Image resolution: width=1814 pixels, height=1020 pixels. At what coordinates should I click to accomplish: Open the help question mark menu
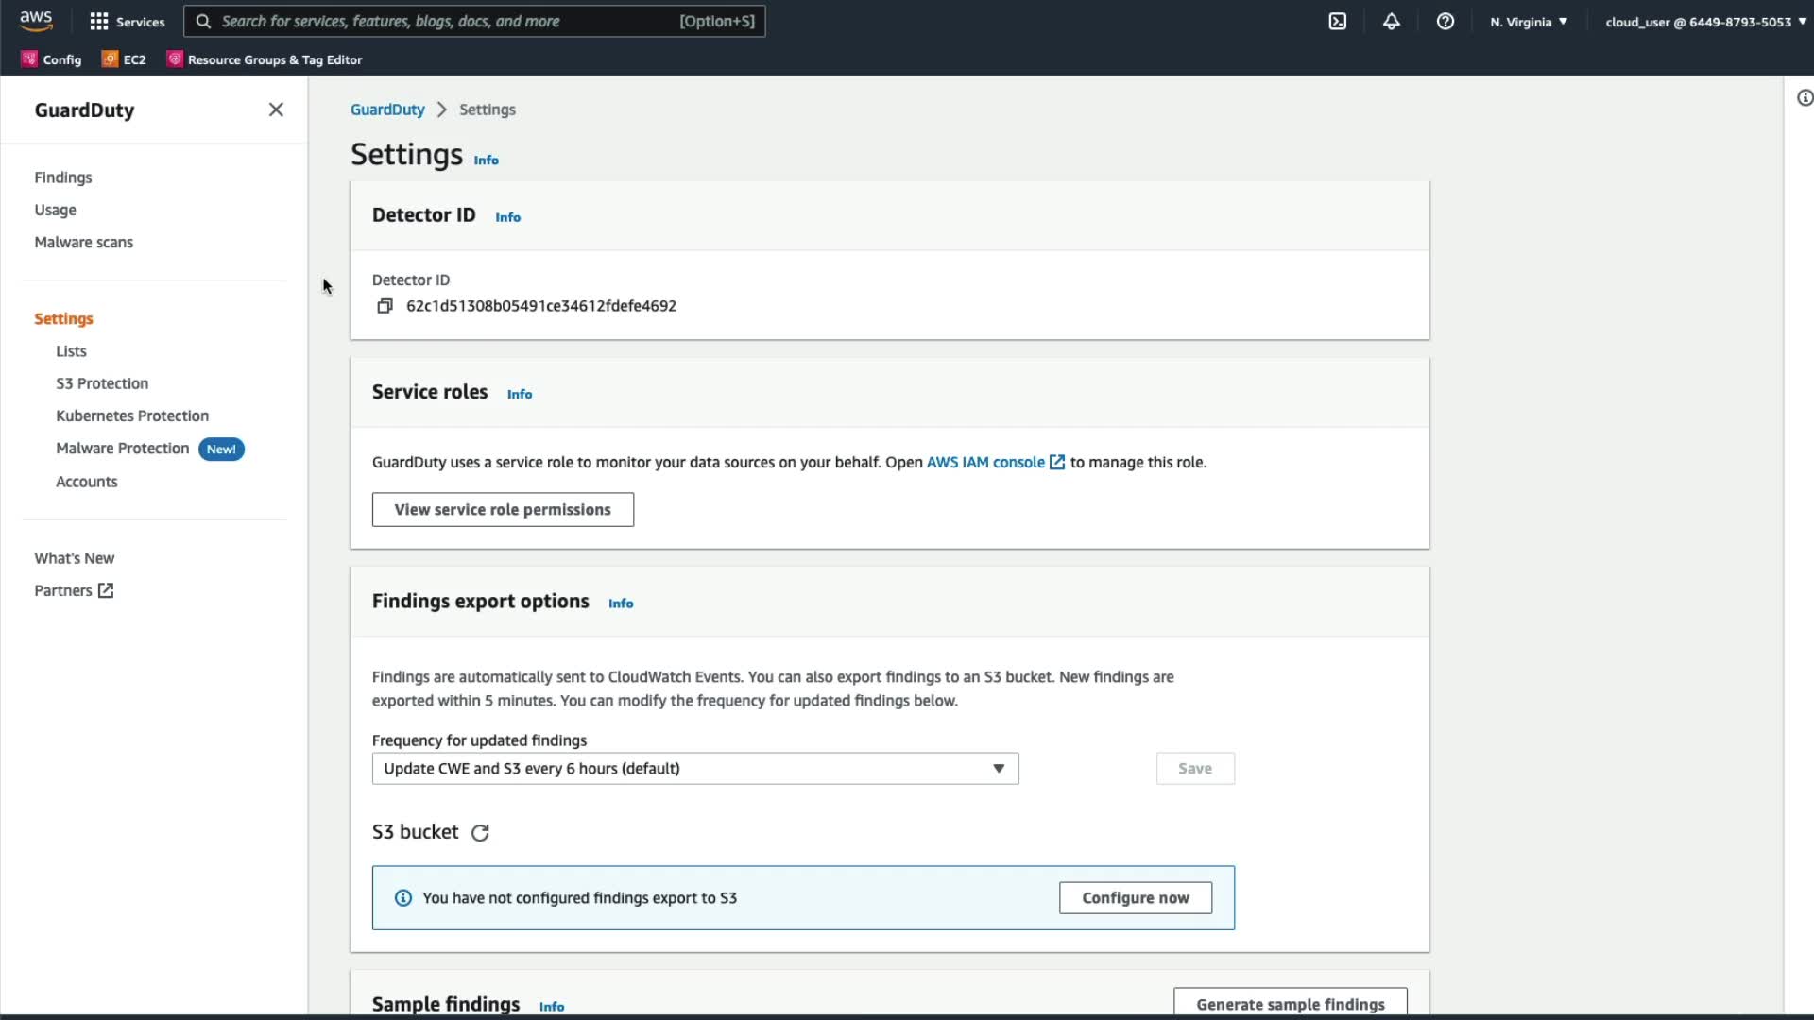pos(1445,22)
